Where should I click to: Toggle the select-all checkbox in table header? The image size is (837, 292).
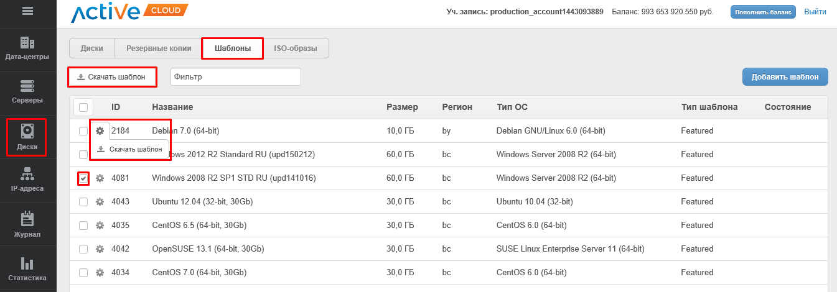point(83,107)
